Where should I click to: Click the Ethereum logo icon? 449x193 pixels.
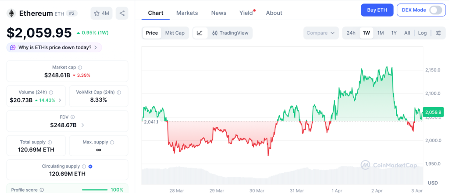[11, 13]
